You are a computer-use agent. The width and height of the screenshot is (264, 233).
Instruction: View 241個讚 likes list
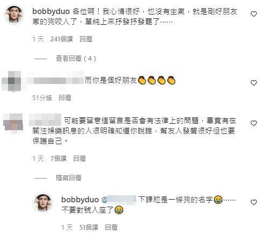tap(62, 39)
